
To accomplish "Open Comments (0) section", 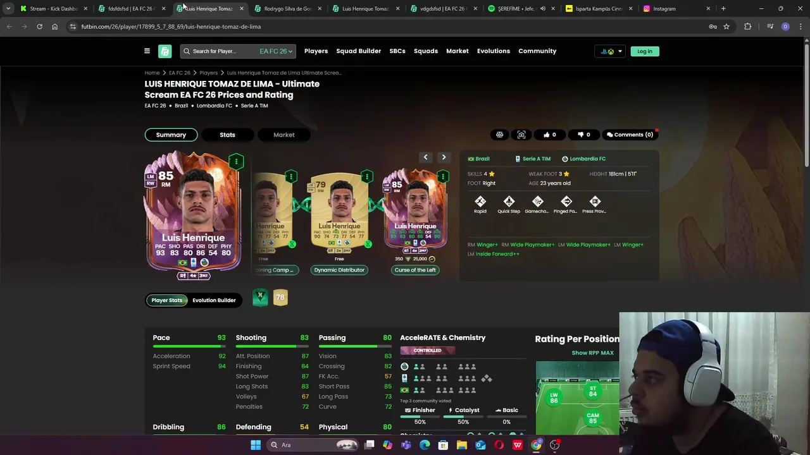I will tap(630, 135).
